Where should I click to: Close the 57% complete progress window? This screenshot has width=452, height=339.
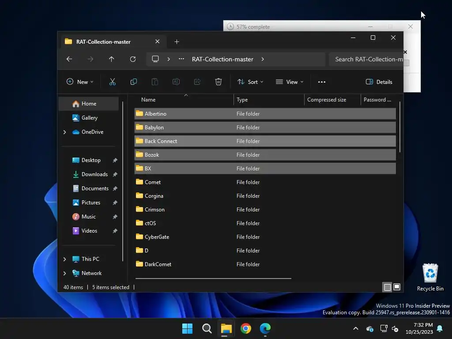411,26
